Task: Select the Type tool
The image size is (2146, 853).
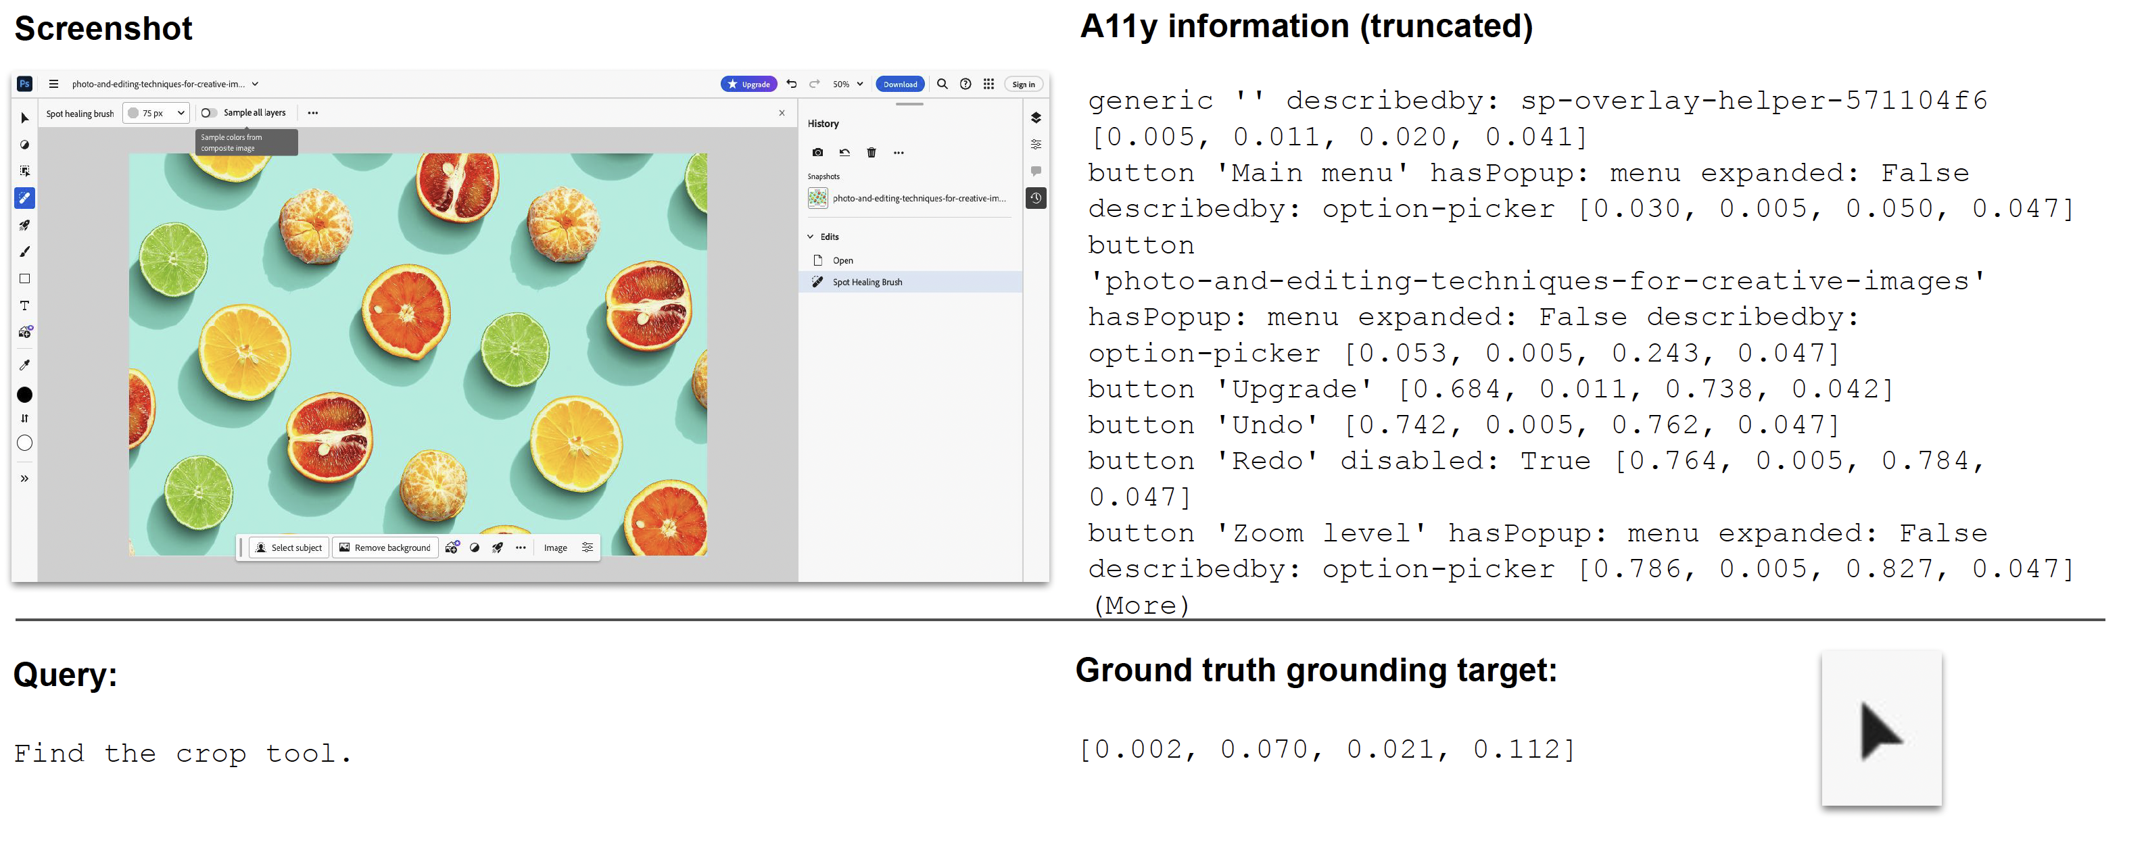Action: click(24, 306)
